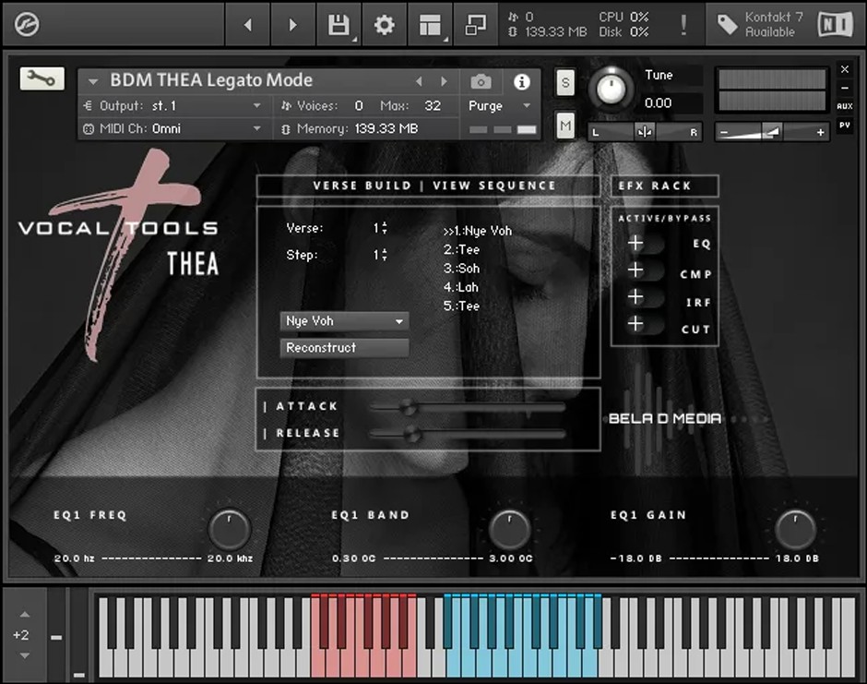This screenshot has height=684, width=867.
Task: Click the Tune knob
Action: 611,89
